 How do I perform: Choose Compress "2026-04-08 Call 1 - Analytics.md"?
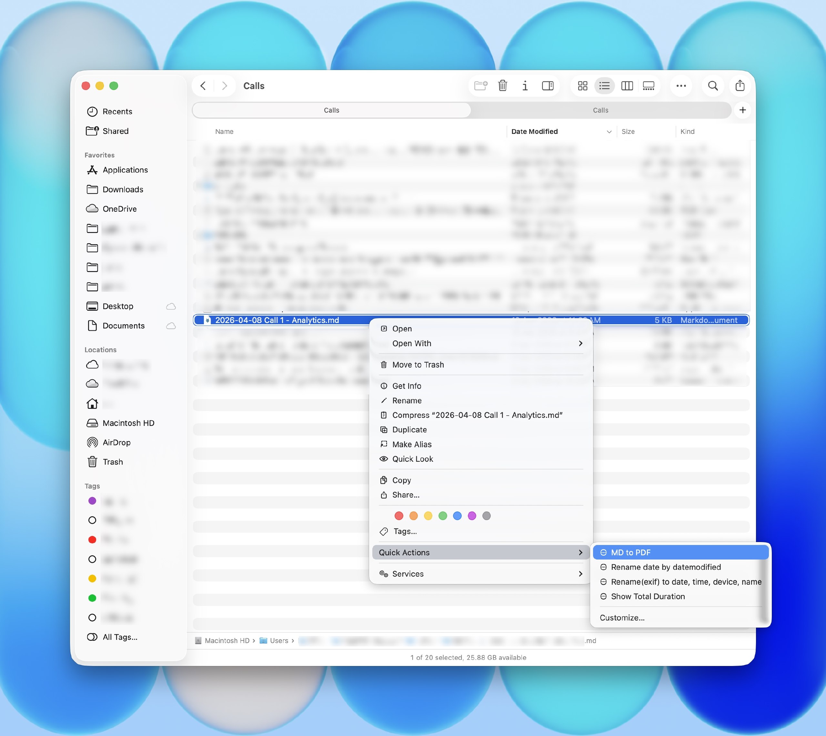(x=481, y=415)
